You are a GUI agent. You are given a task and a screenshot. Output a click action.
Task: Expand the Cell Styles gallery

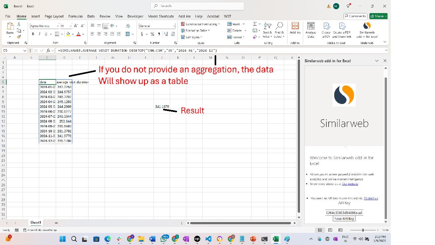click(191, 37)
